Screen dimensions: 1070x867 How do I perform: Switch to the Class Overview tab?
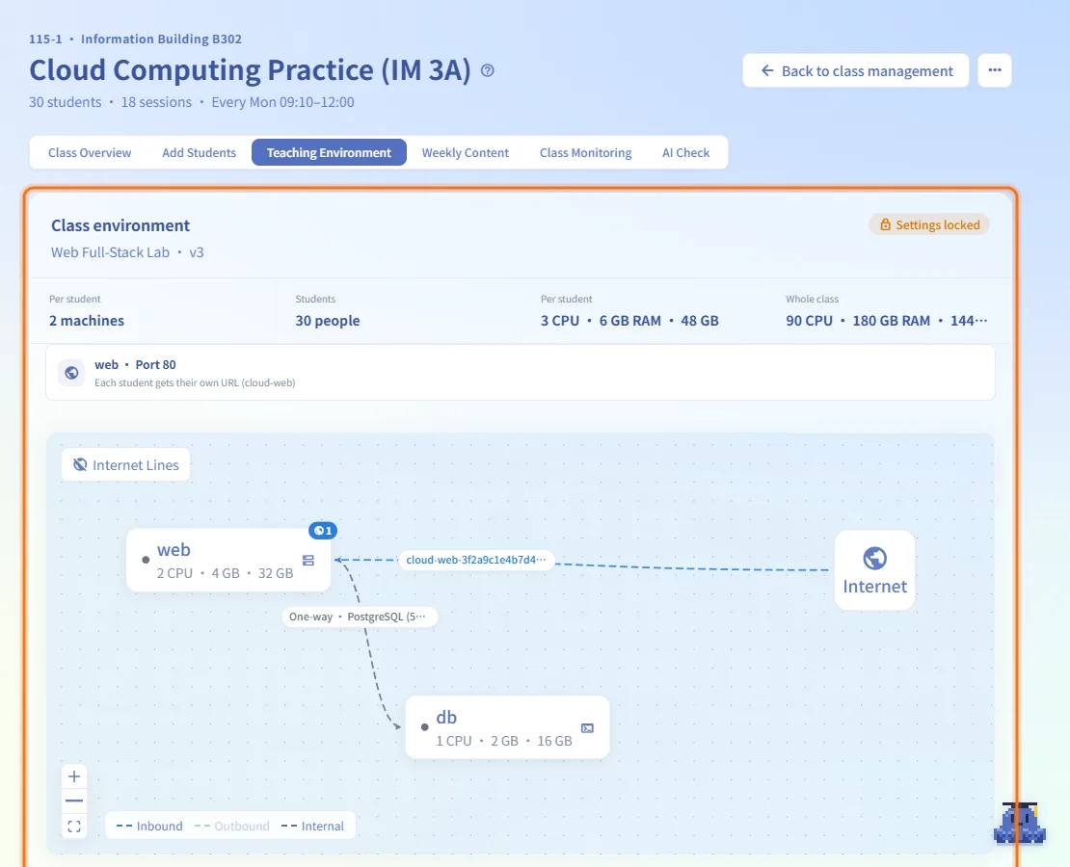[x=90, y=152]
